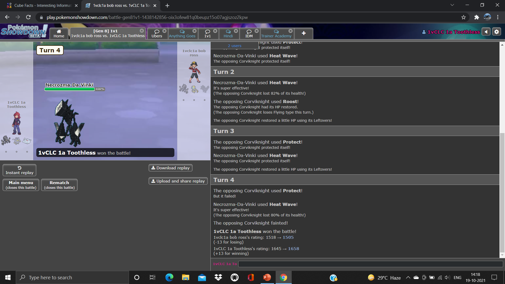The width and height of the screenshot is (505, 284).
Task: Switch to Cube Facts browser tab
Action: pyautogui.click(x=43, y=6)
